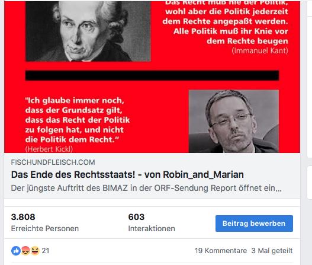This screenshot has height=265, width=312.
Task: Click the Beitrag bewerben button
Action: pos(254,224)
